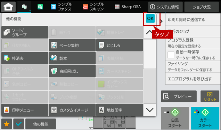Tap the OK button
The height and width of the screenshot is (130, 221).
tap(150, 18)
